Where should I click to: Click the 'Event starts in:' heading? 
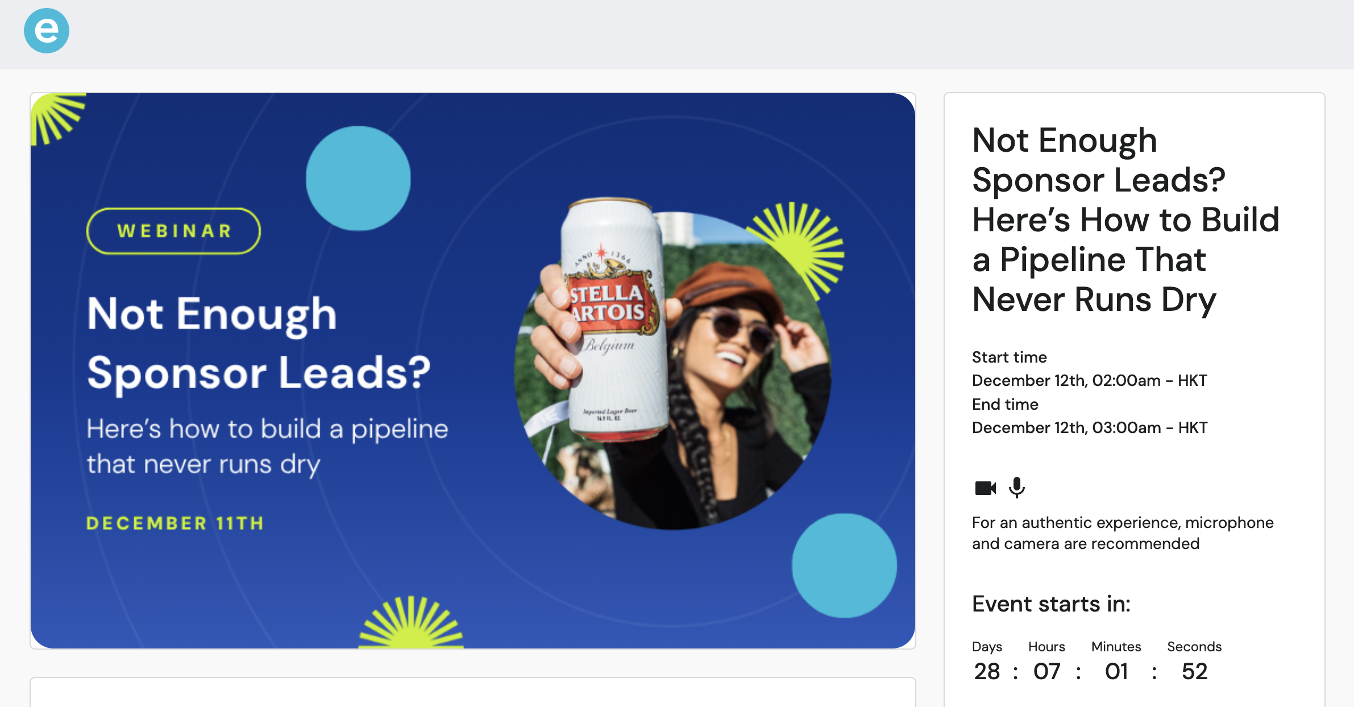click(1051, 604)
